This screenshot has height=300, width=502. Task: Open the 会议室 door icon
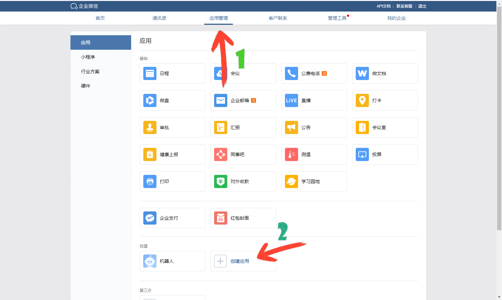click(x=362, y=127)
